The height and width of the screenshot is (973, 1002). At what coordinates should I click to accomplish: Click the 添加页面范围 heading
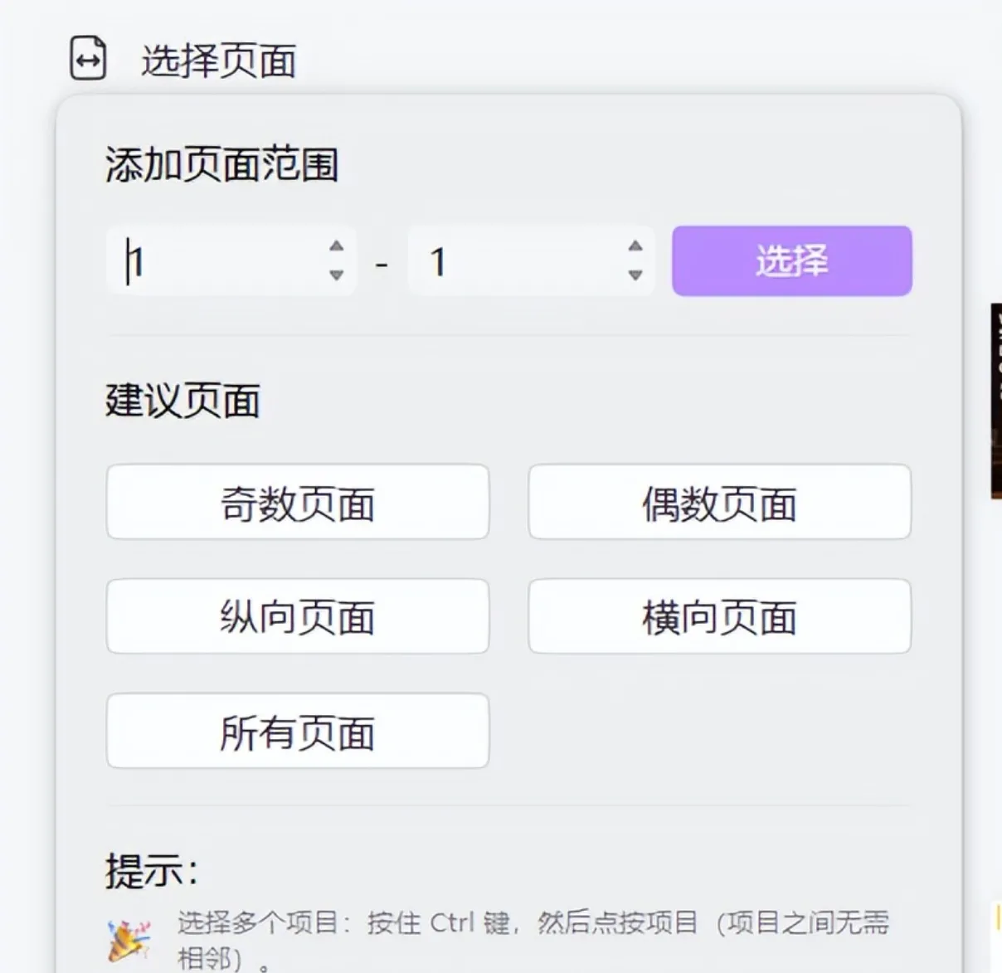click(221, 163)
